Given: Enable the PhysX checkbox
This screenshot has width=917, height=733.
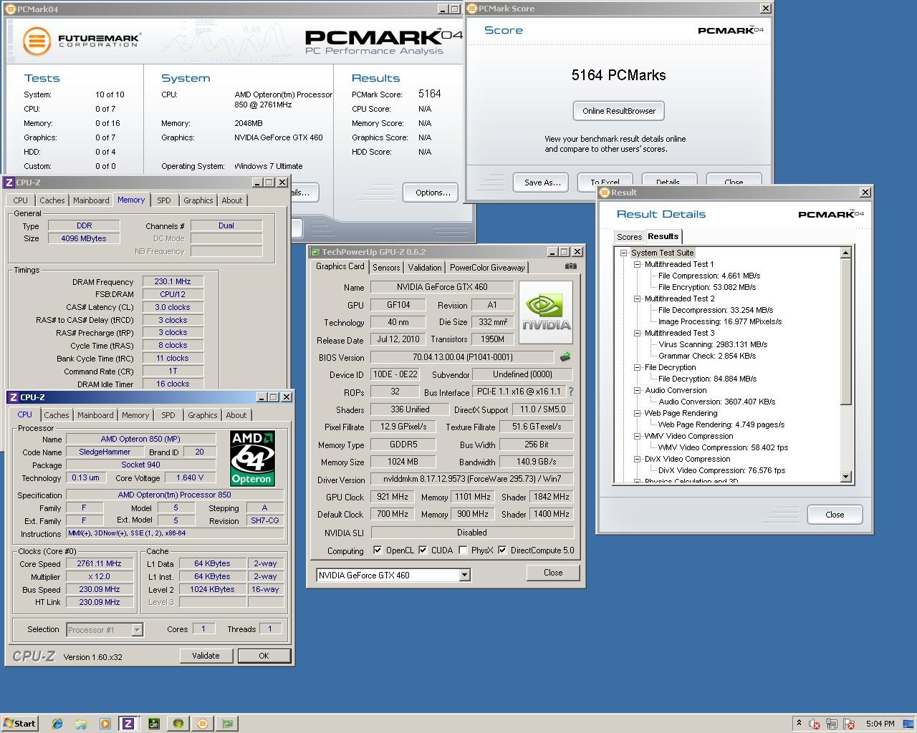Looking at the screenshot, I should point(463,550).
